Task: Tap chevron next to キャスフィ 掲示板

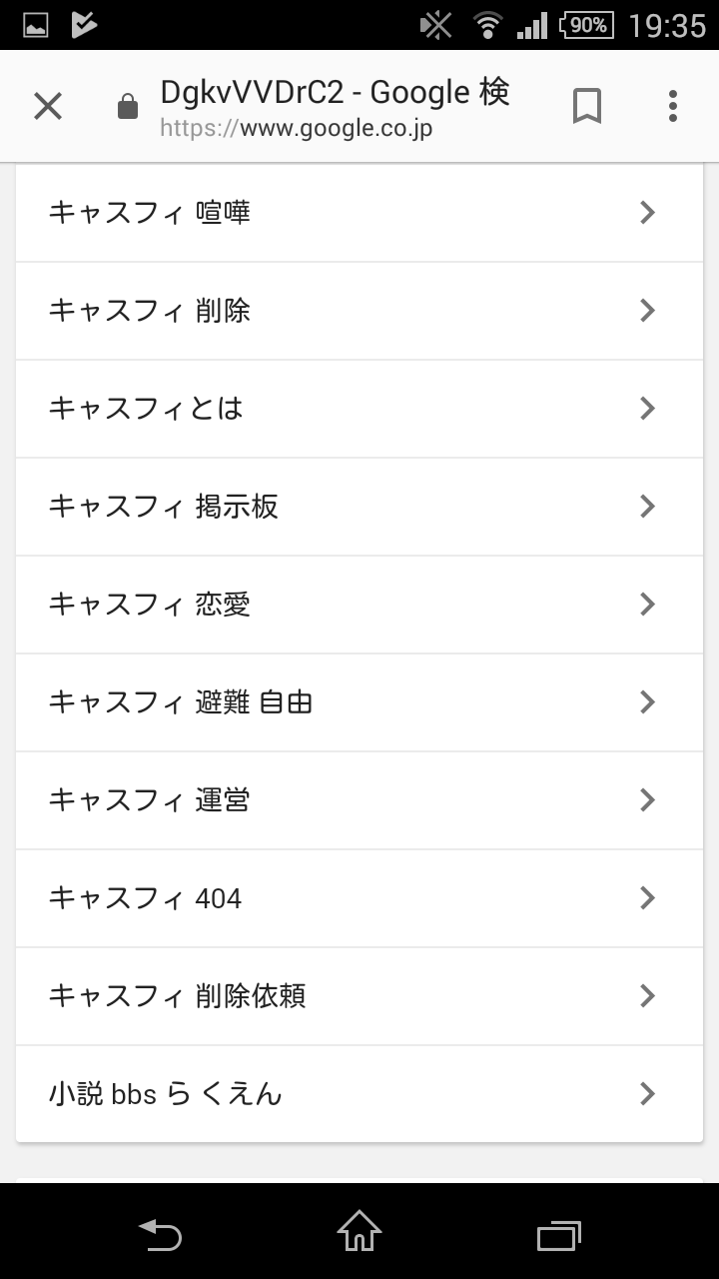Action: (x=647, y=507)
